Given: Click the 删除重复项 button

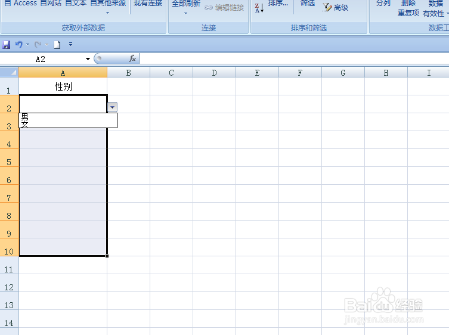Looking at the screenshot, I should pos(408,8).
